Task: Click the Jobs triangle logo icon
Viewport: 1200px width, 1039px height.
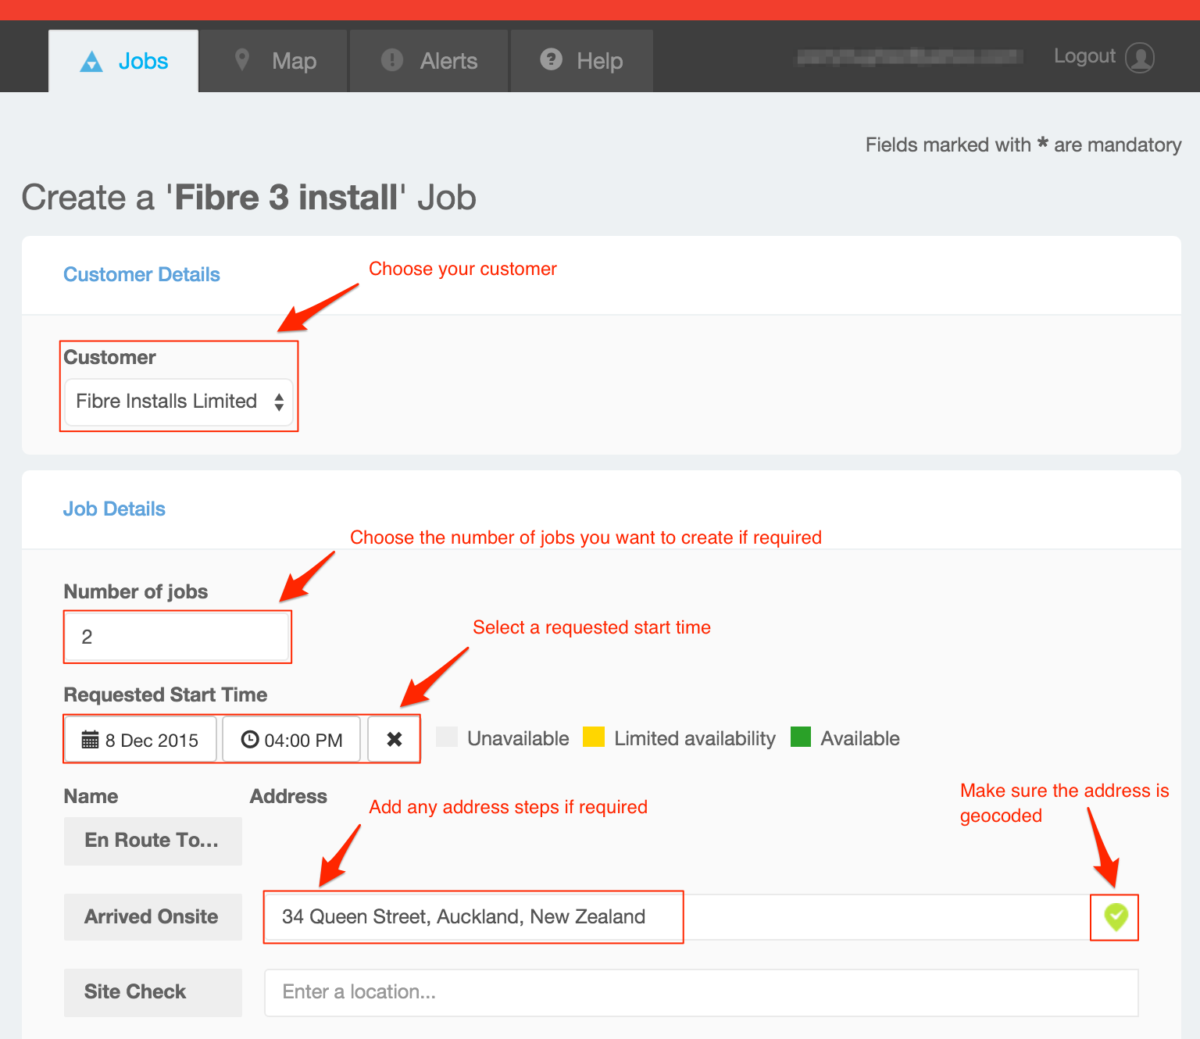Action: click(x=91, y=62)
